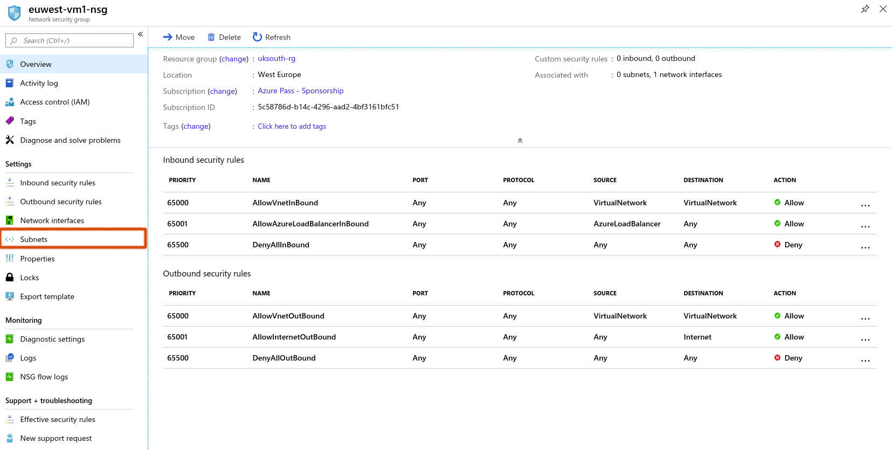Click the purple Tags icon
Screen dimensions: 892x450
pyautogui.click(x=10, y=121)
